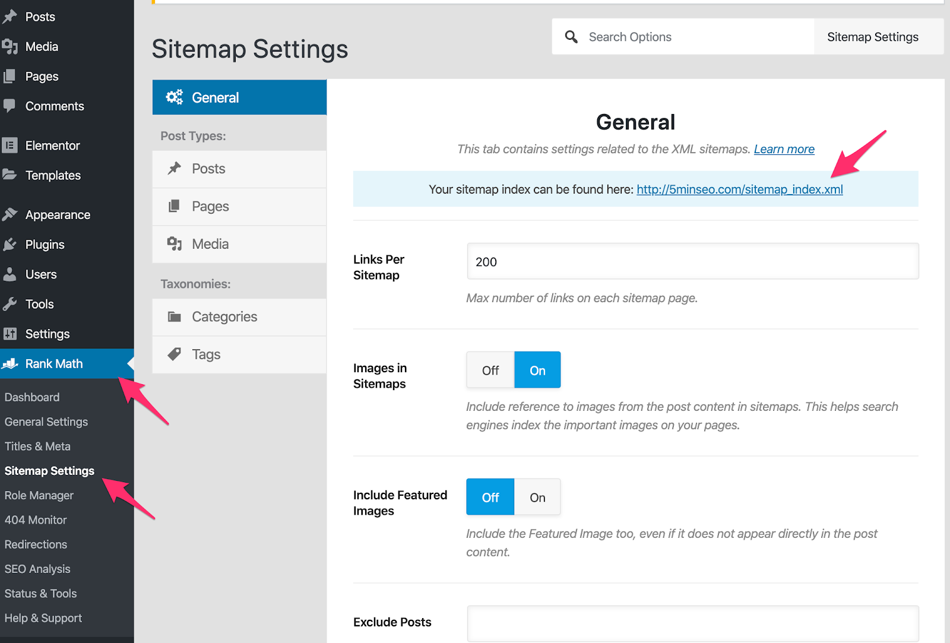Turn off Images in Sitemaps

pos(490,370)
